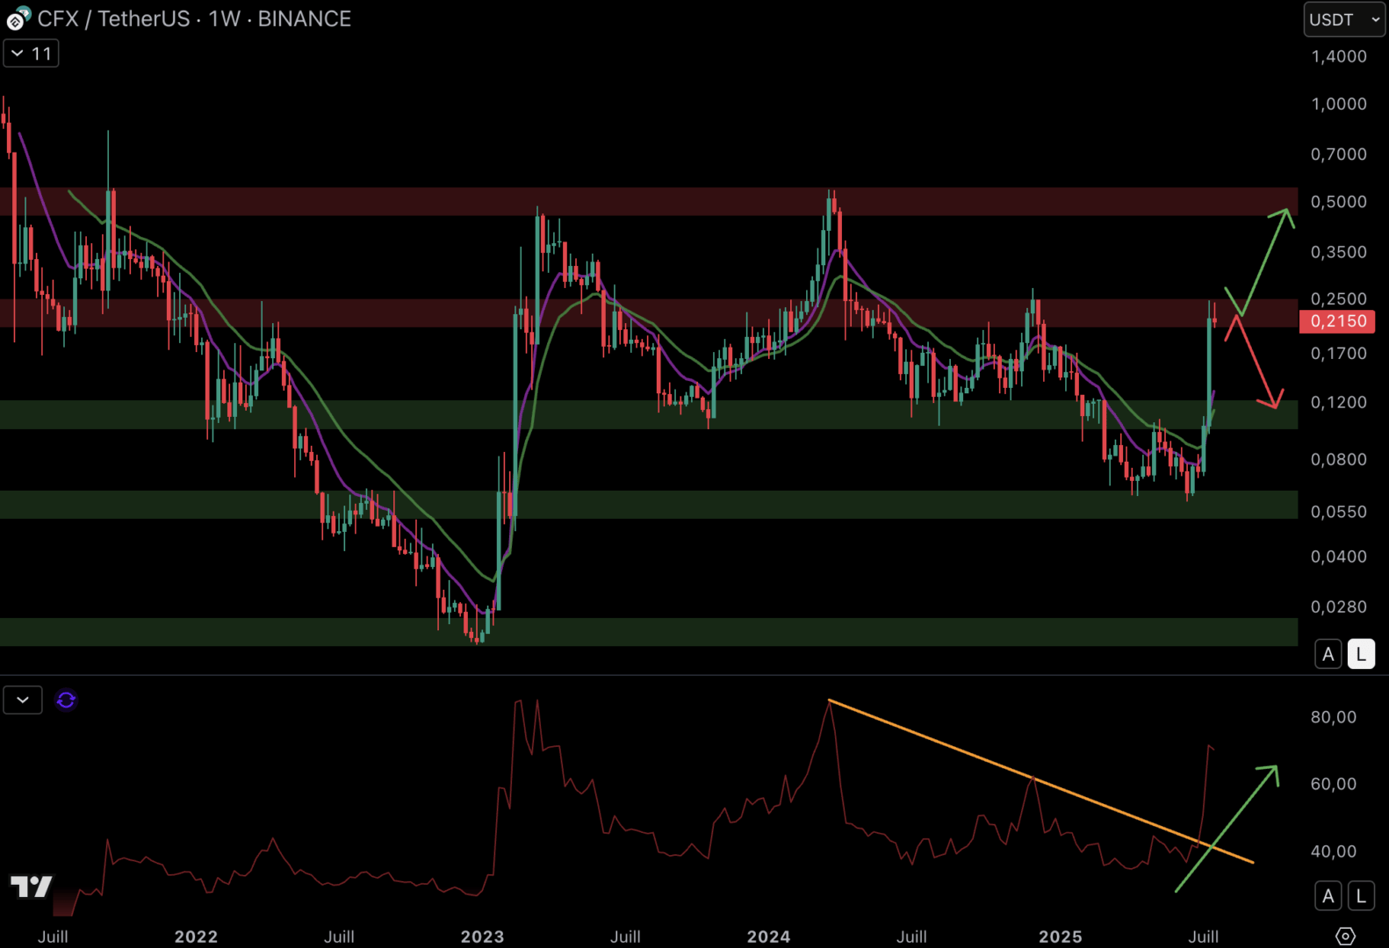The height and width of the screenshot is (948, 1389).
Task: Click the CFX coin symbol icon
Action: coord(18,18)
